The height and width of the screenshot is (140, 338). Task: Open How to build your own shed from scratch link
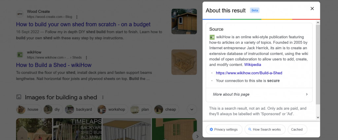83,24
